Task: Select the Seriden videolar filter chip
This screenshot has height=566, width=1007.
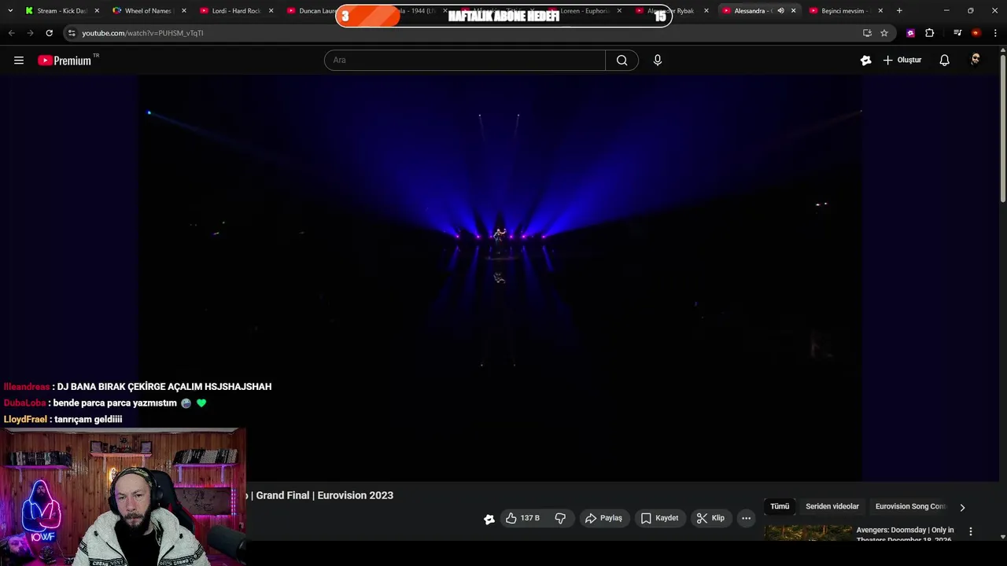Action: coord(832,507)
